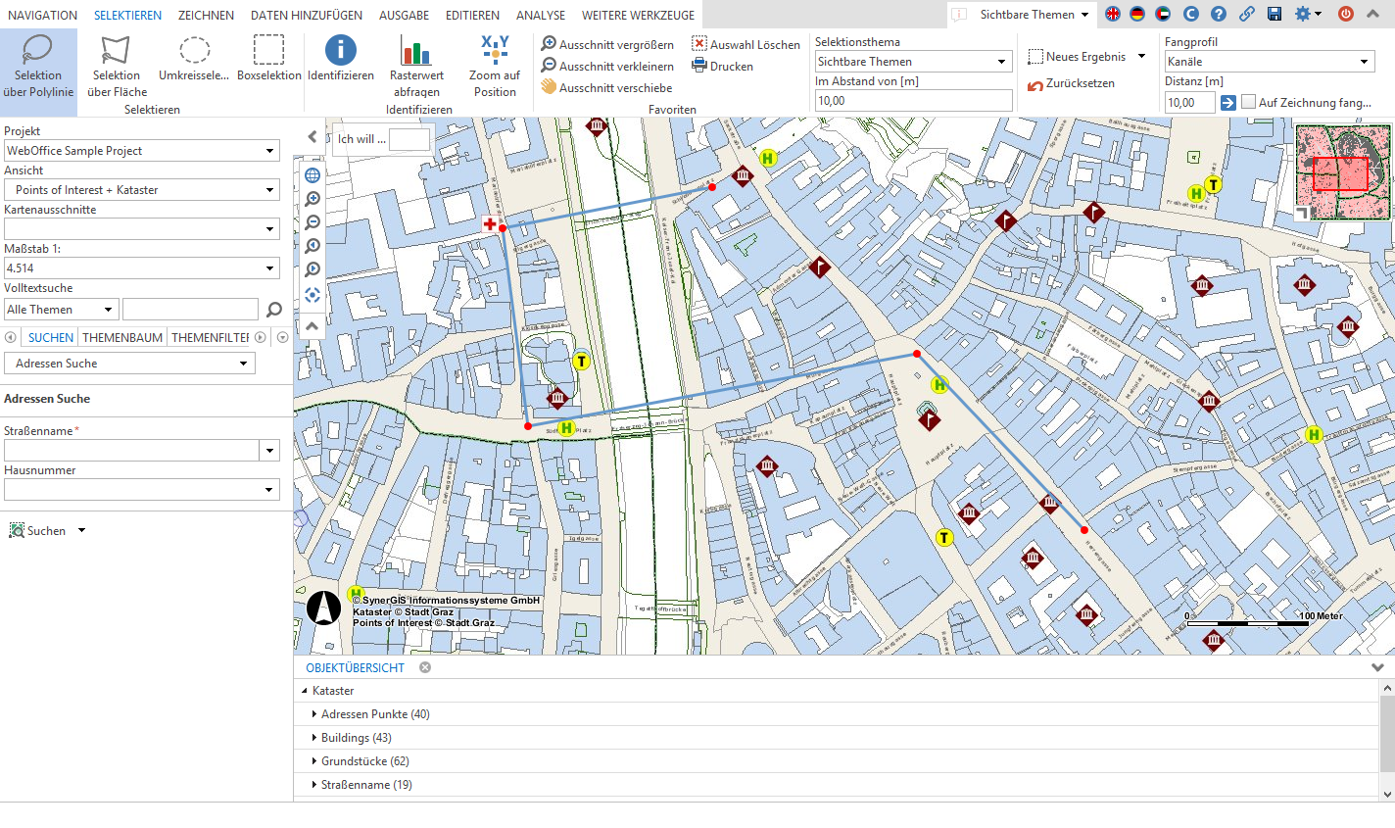Switch the language to English via the flag
The height and width of the screenshot is (828, 1395).
pos(1112,14)
